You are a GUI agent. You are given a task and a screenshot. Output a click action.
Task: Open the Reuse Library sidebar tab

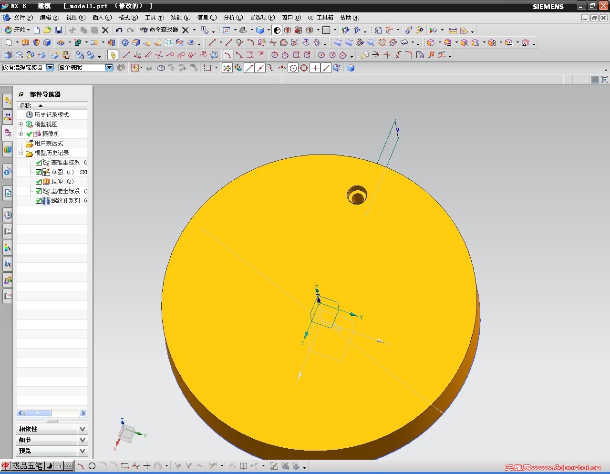click(8, 149)
